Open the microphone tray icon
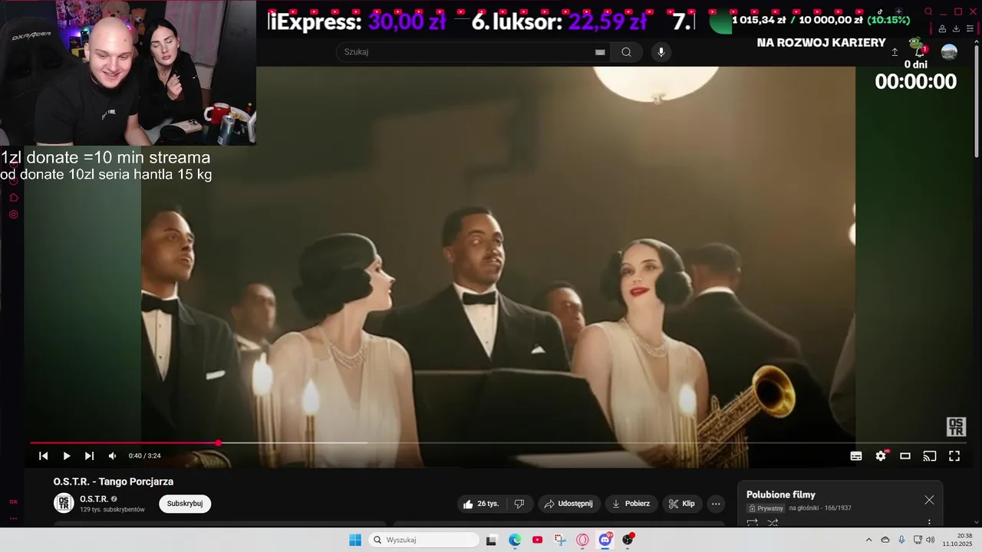Screen dimensions: 982x552 pyautogui.click(x=901, y=540)
